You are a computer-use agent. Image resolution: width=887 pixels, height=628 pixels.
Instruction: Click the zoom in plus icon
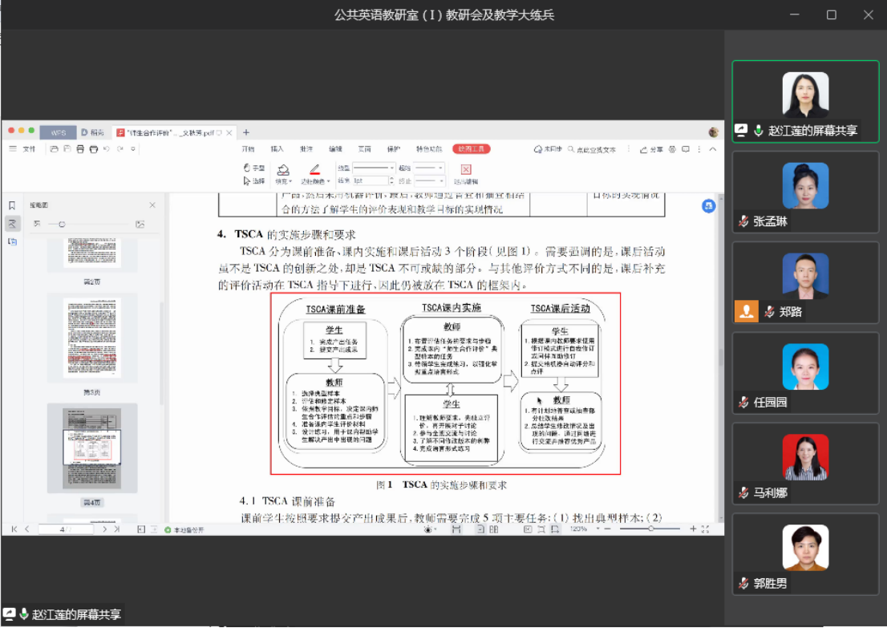tap(693, 529)
